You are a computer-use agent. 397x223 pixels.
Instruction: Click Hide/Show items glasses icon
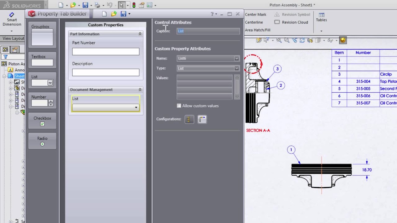click(x=330, y=40)
